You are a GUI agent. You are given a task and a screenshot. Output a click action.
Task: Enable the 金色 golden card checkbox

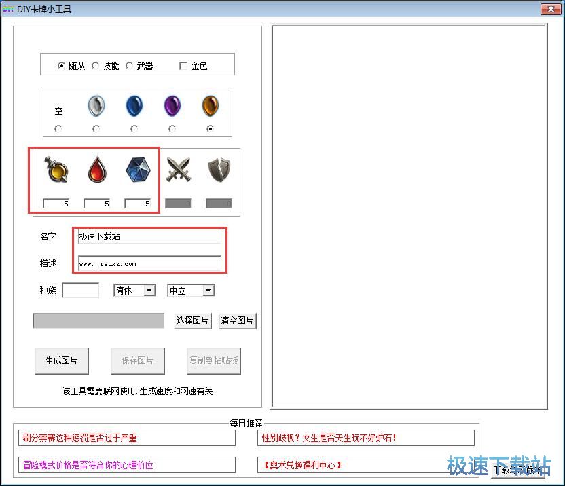193,66
